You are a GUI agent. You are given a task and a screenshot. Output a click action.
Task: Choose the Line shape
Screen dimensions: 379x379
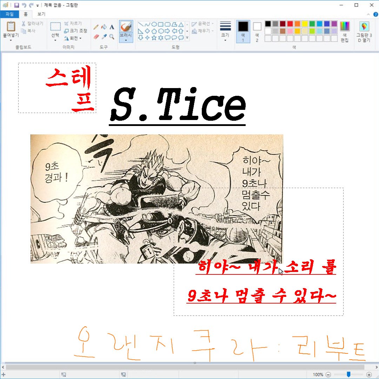[141, 25]
